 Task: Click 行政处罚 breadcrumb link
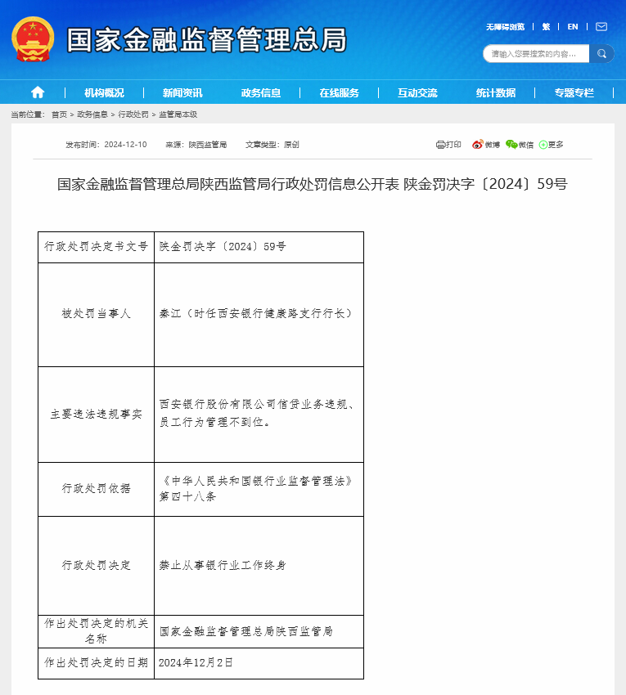point(133,114)
